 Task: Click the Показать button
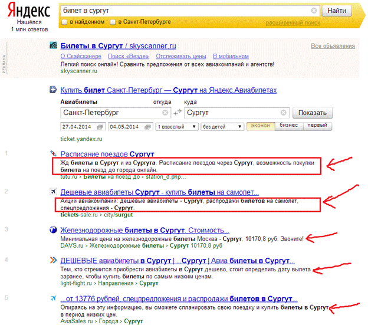point(313,113)
